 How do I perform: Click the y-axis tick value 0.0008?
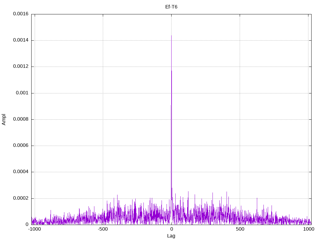pyautogui.click(x=21, y=119)
